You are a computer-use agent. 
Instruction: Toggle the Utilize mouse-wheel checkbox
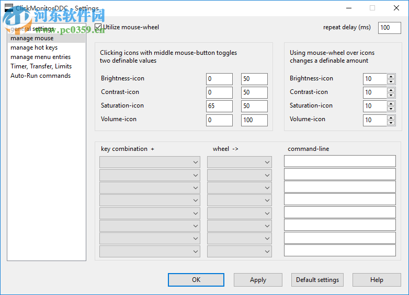(98, 27)
